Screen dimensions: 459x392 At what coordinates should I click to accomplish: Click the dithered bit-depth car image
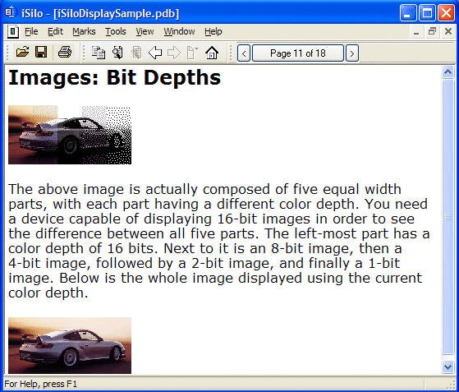click(x=70, y=135)
